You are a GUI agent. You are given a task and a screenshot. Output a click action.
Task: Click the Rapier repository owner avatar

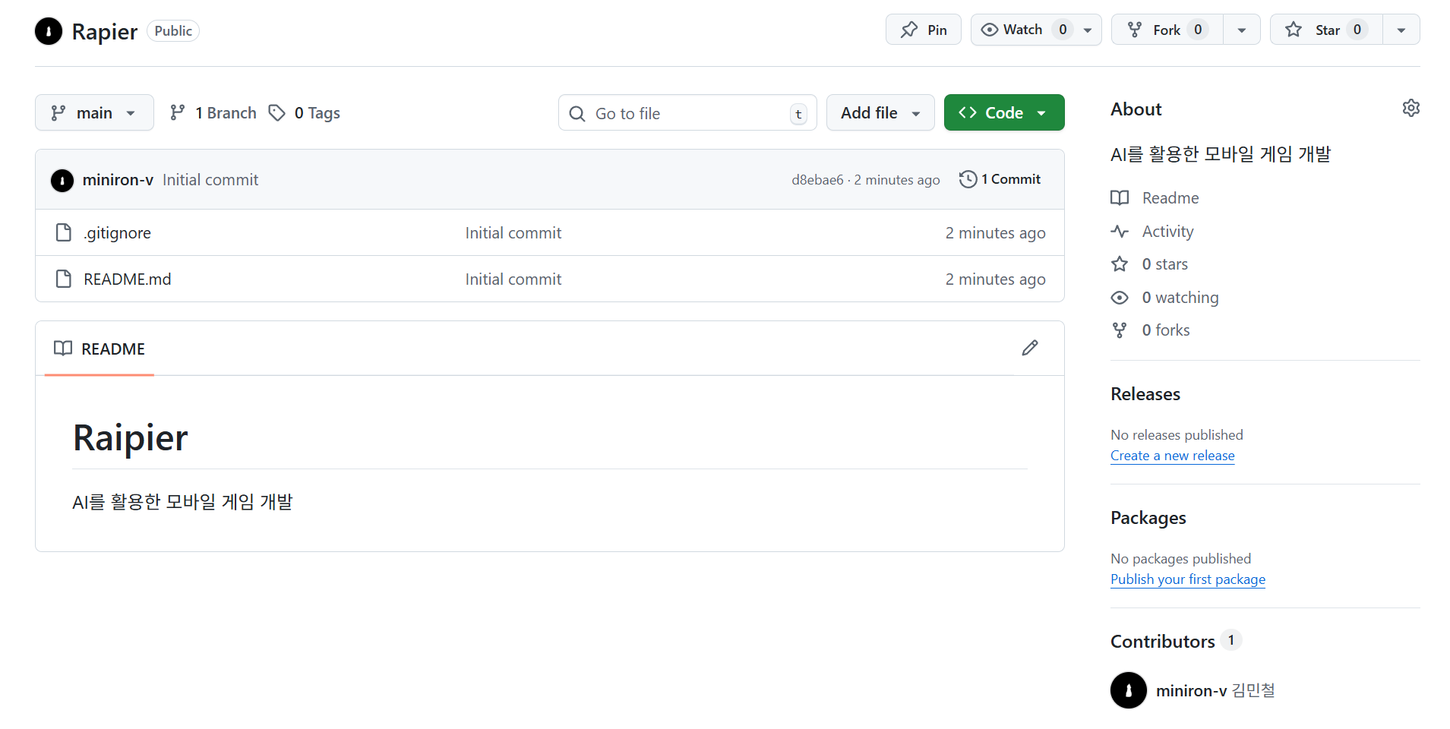click(49, 31)
